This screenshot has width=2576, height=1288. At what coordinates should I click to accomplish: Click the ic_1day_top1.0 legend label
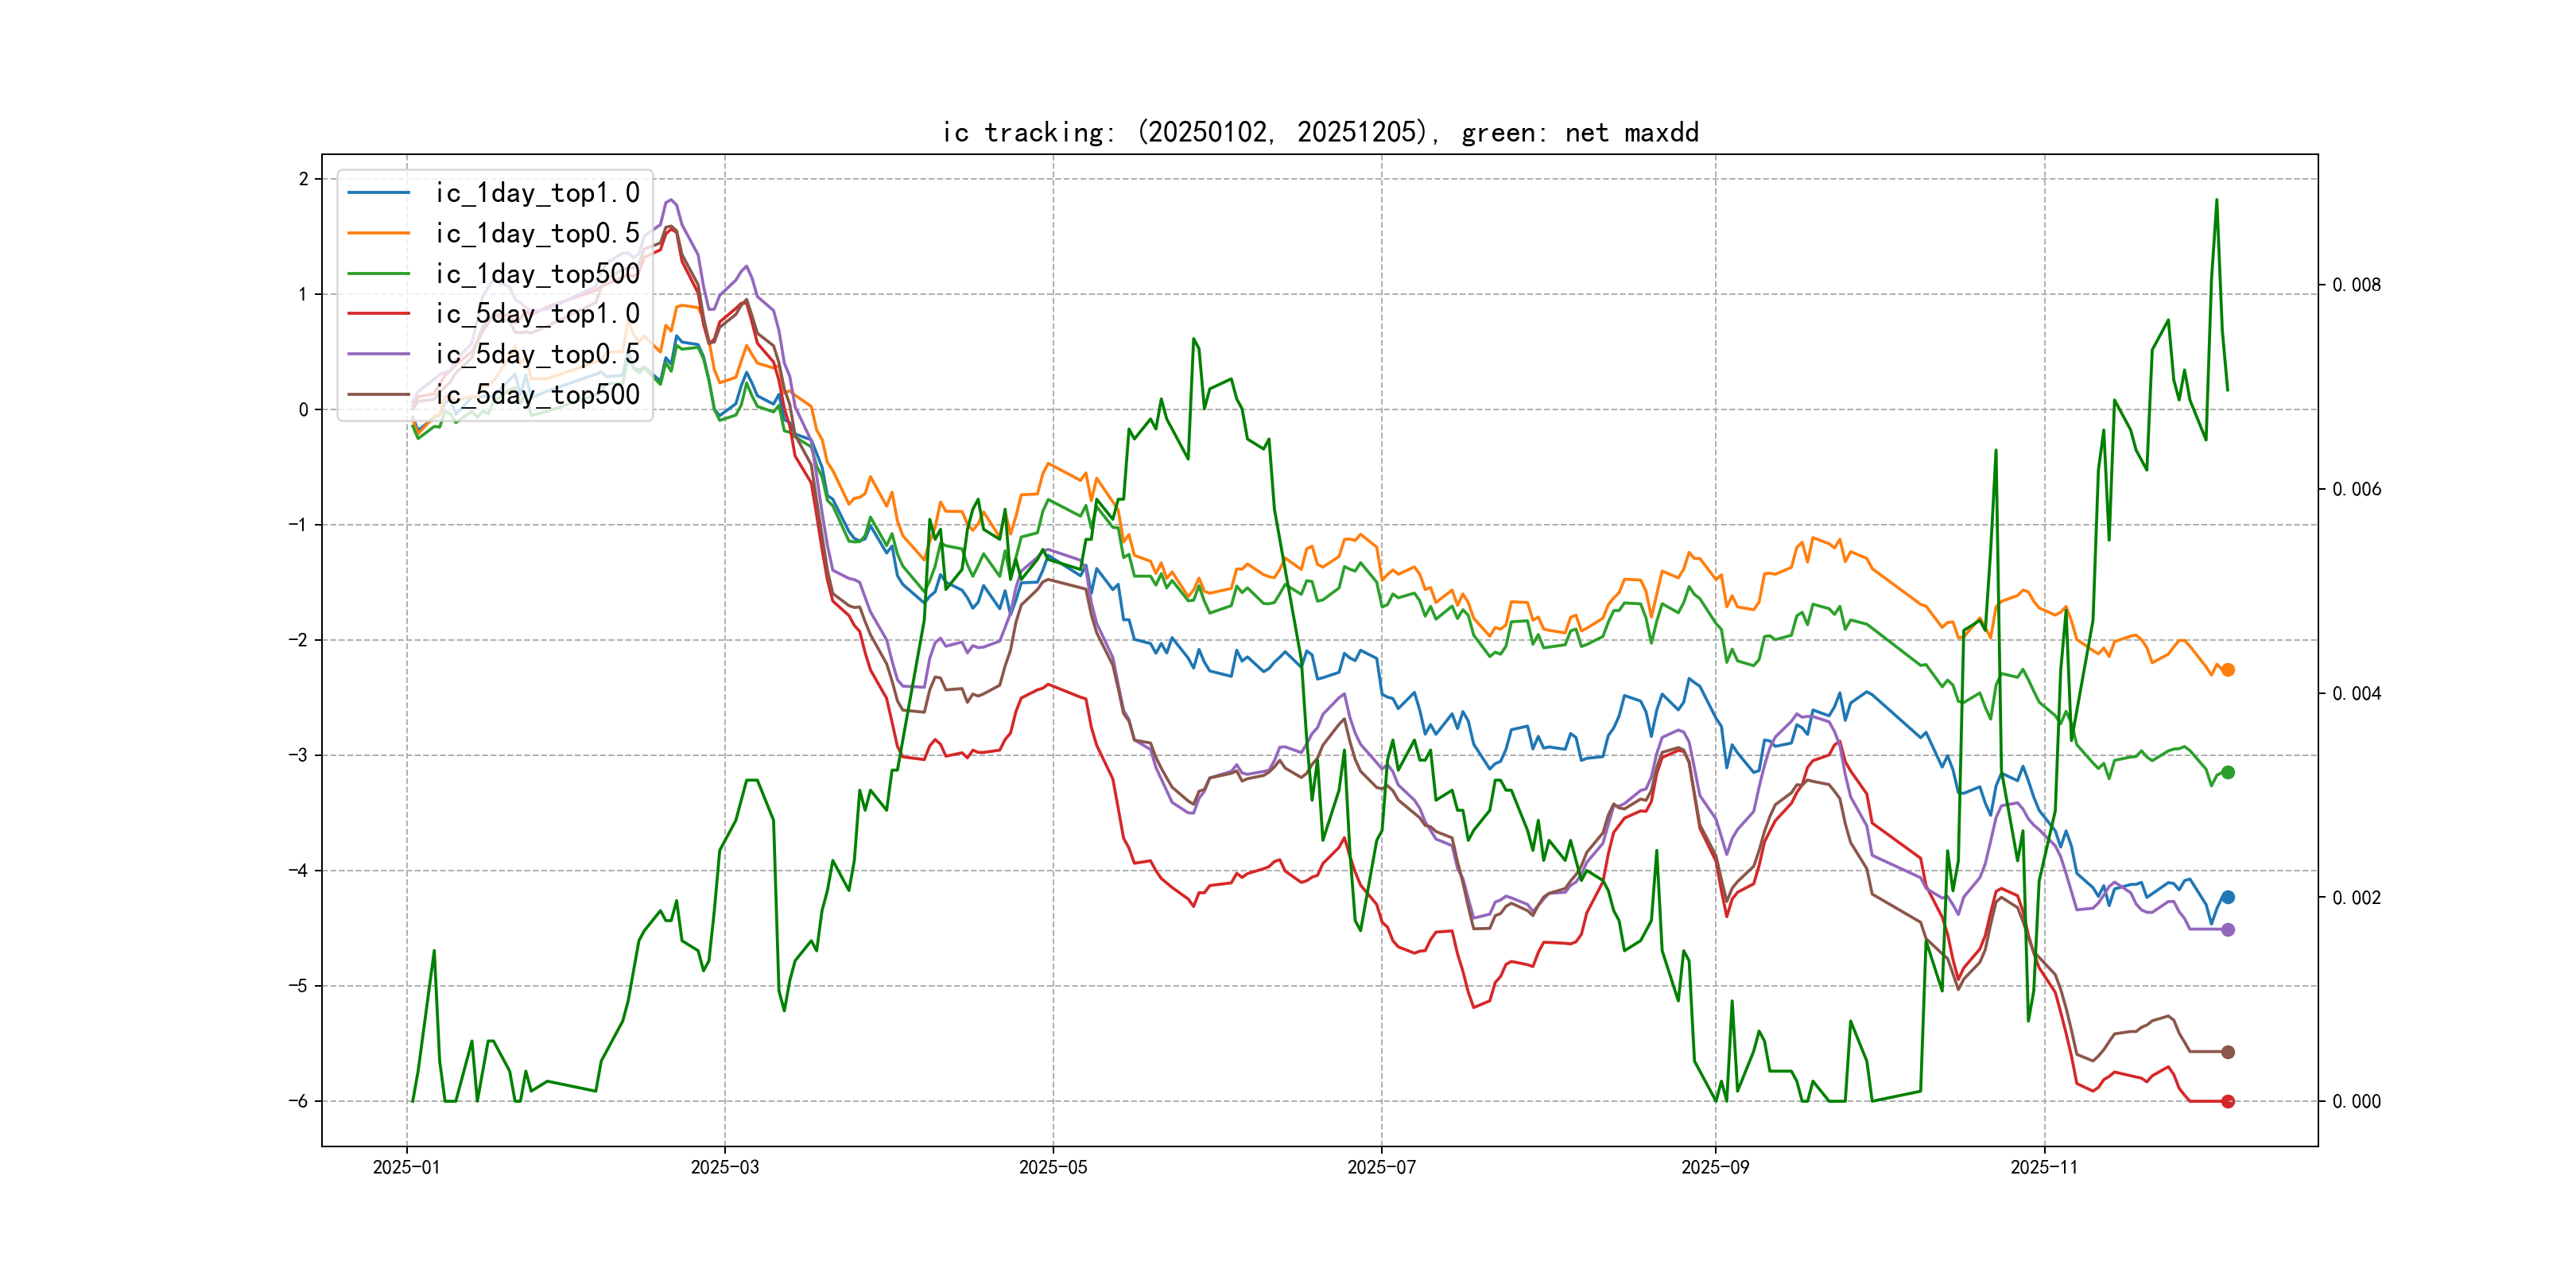click(x=537, y=193)
